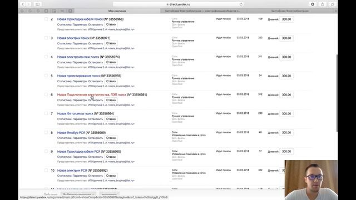Edit the 300.00 daily budget of row 3
This screenshot has height=200, width=356.
pos(286,38)
